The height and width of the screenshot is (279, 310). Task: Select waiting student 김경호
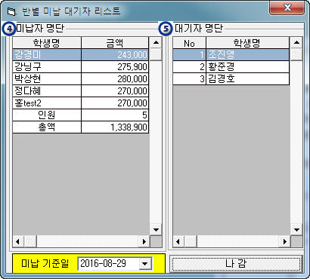[247, 78]
